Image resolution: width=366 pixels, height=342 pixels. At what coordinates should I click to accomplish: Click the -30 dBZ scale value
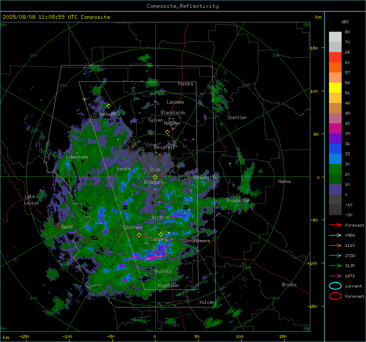(349, 215)
